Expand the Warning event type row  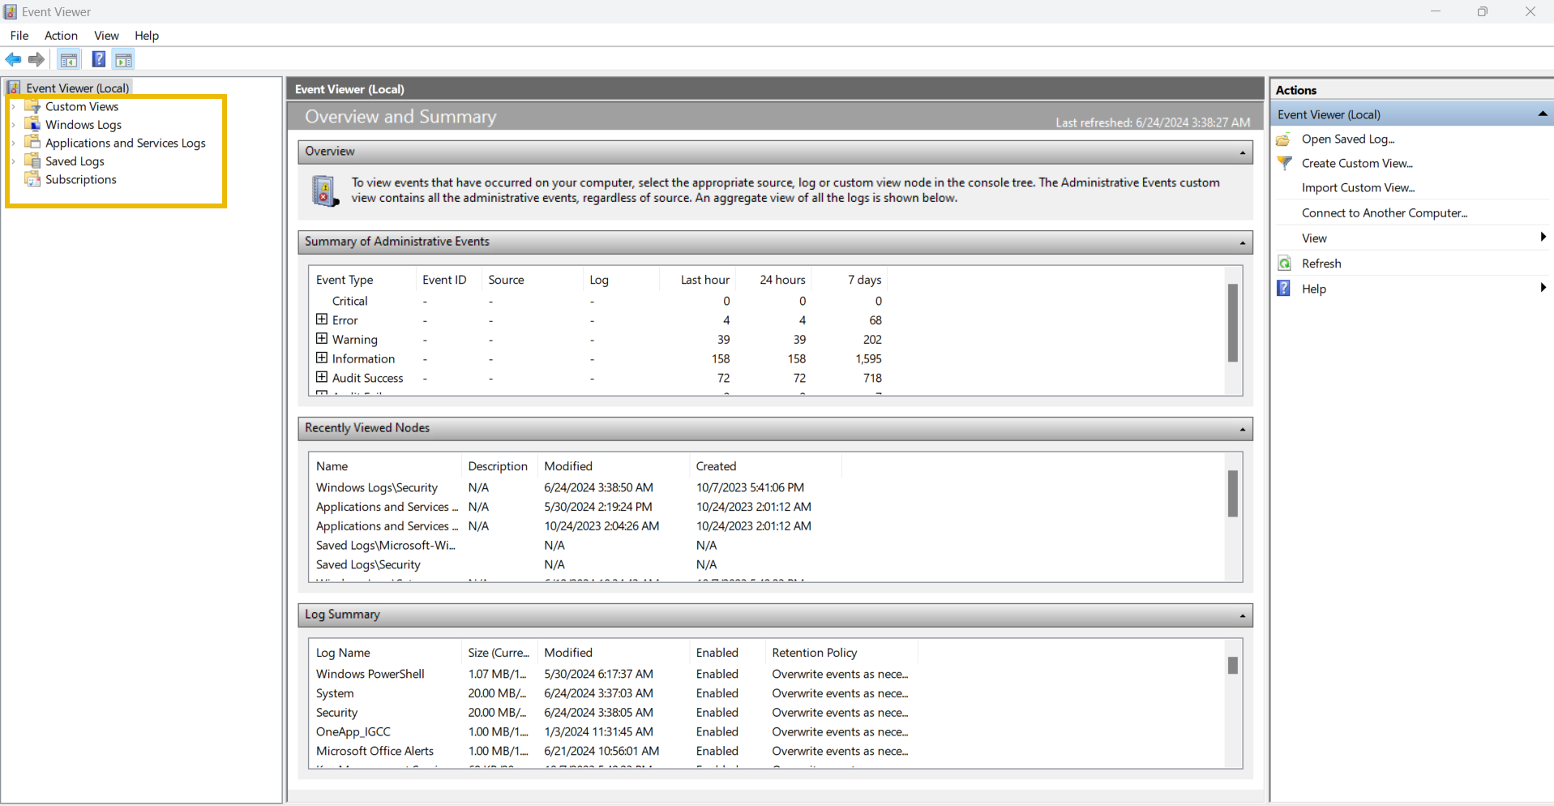pos(322,339)
